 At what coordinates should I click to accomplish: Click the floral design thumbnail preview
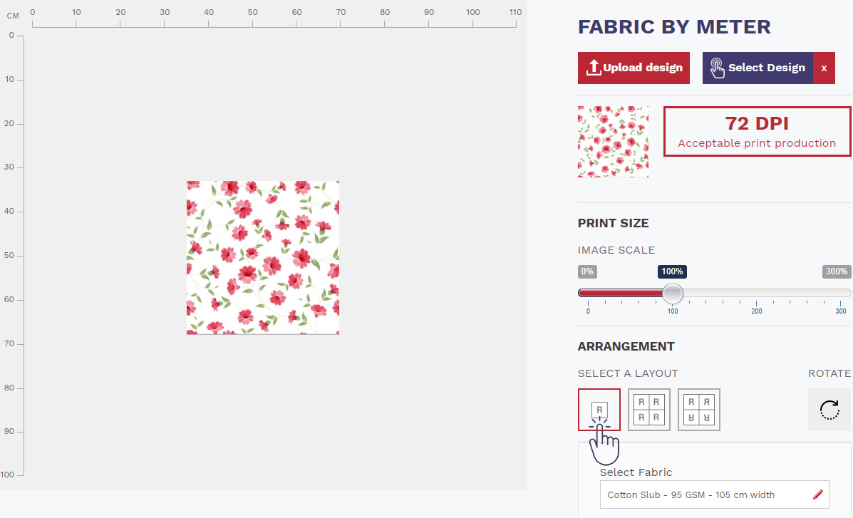(613, 142)
